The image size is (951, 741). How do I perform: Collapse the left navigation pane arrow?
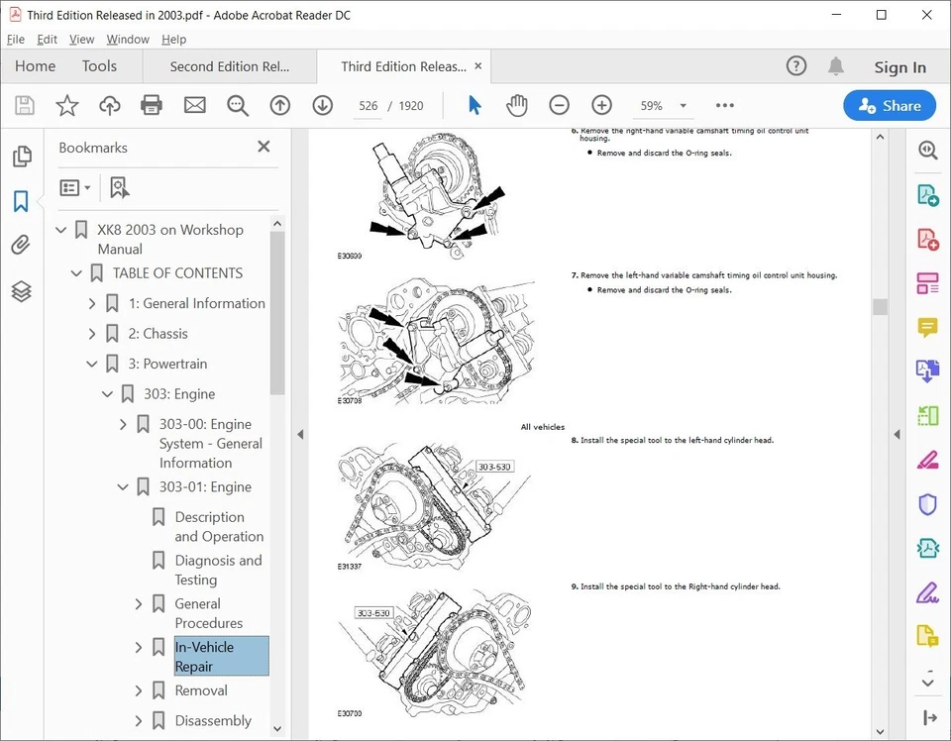[298, 434]
